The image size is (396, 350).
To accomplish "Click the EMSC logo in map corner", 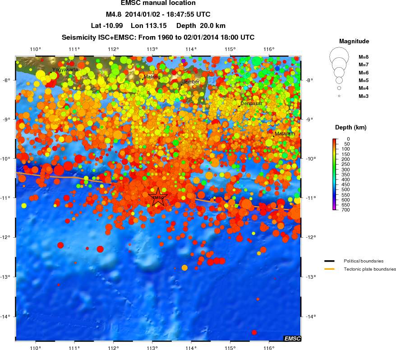I will click(292, 338).
